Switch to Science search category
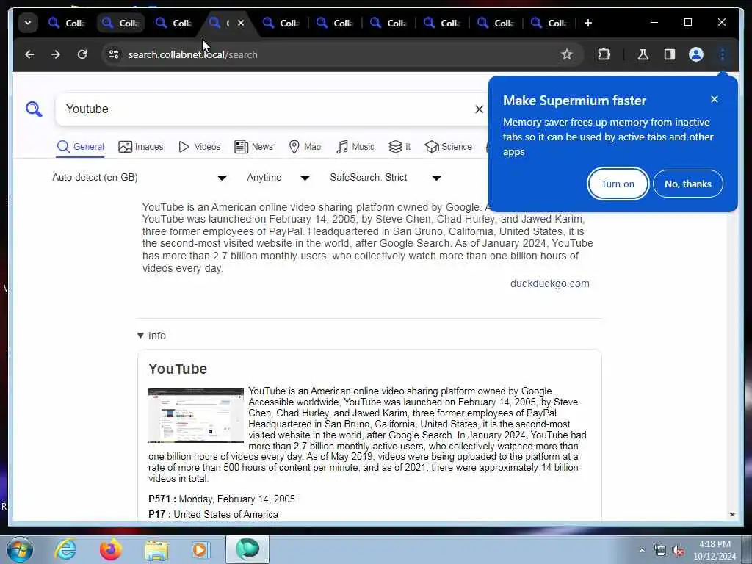Viewport: 752px width, 564px height. pyautogui.click(x=449, y=147)
